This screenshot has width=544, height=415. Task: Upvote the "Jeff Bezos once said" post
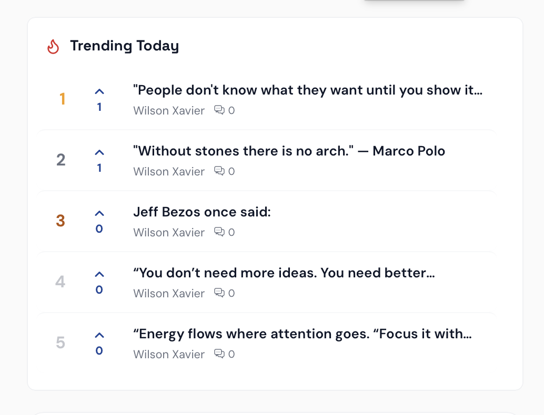point(99,214)
